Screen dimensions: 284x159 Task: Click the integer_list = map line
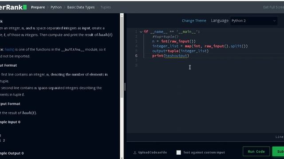[x=200, y=46]
